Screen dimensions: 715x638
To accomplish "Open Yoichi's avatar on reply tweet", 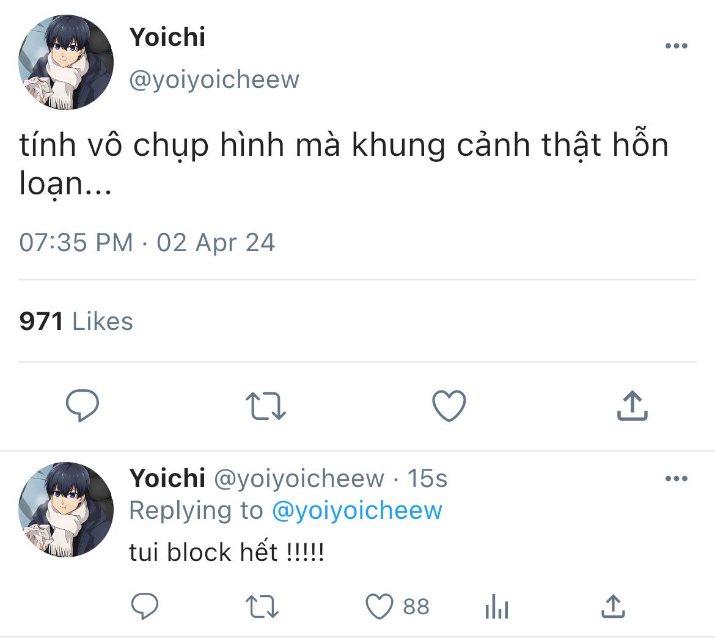I will [66, 510].
